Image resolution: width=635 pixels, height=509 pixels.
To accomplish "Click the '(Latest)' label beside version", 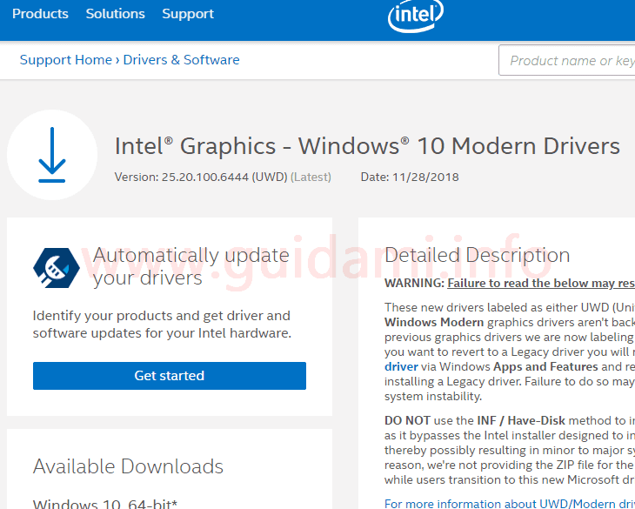I will click(311, 177).
